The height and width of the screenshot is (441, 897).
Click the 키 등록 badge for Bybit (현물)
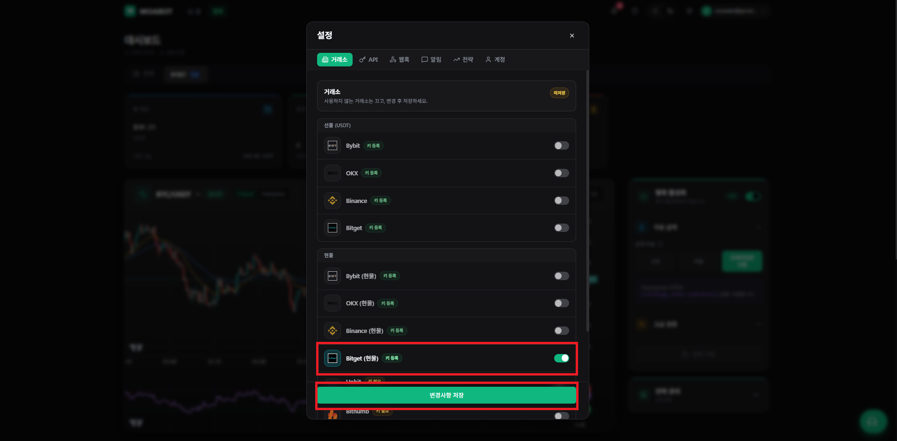pos(390,276)
